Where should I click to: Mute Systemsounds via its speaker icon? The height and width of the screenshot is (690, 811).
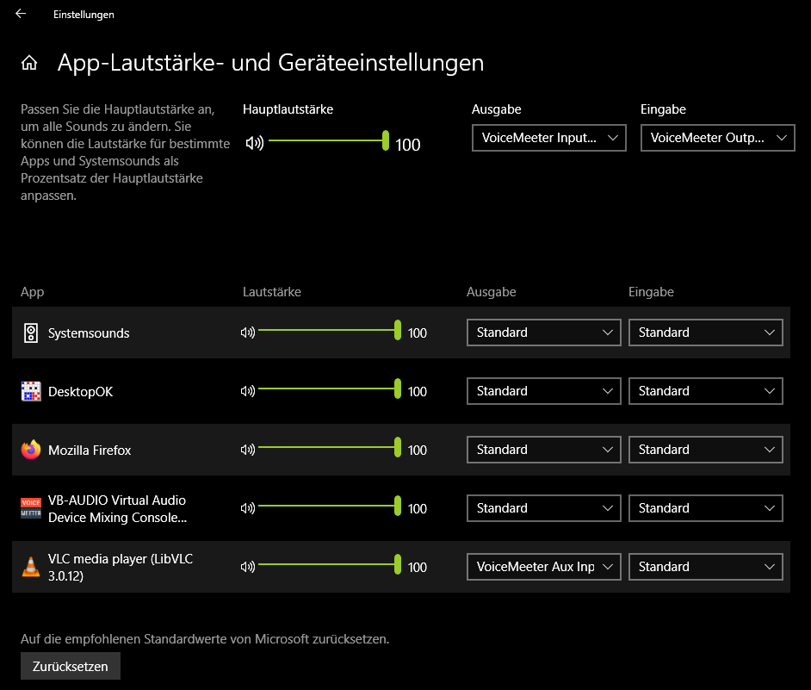tap(248, 333)
